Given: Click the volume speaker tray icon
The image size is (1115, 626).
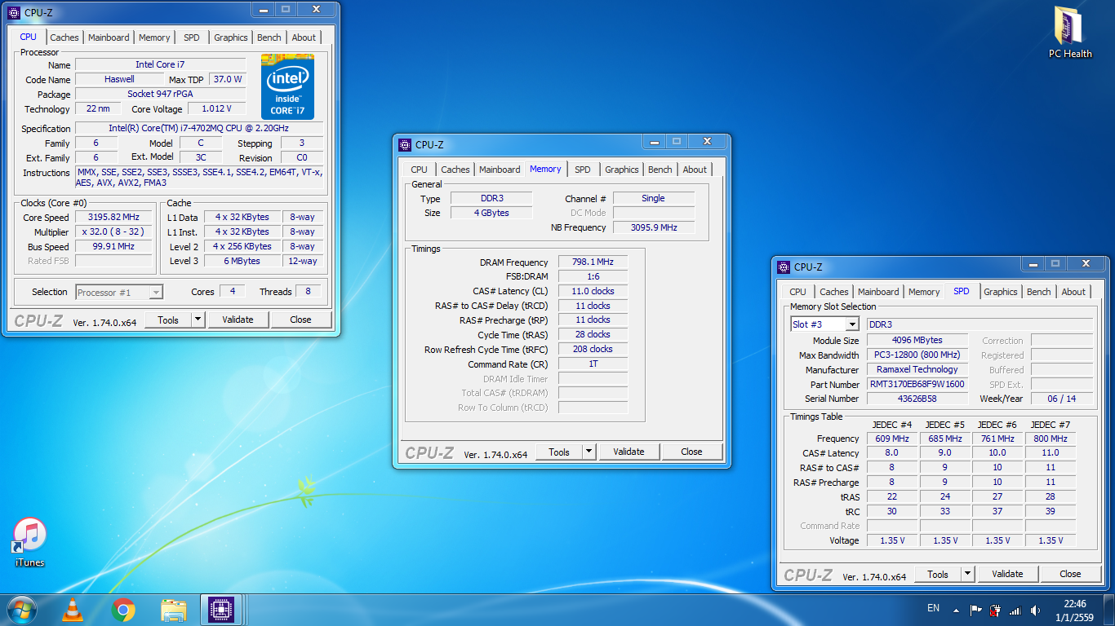Looking at the screenshot, I should (1036, 610).
